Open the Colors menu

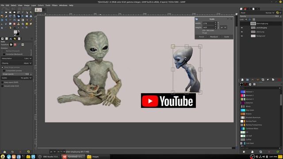pos(41,5)
